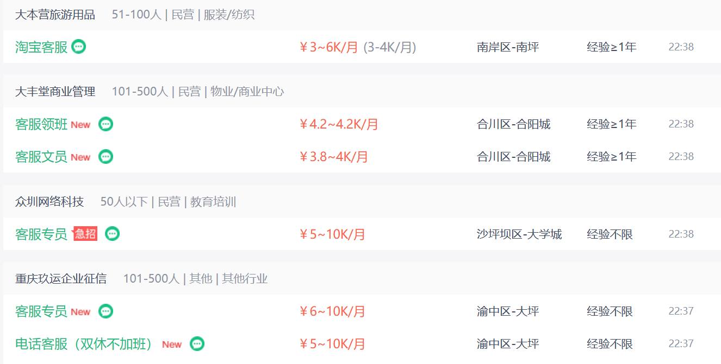Image resolution: width=721 pixels, height=364 pixels.
Task: Click chat icon beside 电话客服（双休不加班）
Action: pos(197,344)
